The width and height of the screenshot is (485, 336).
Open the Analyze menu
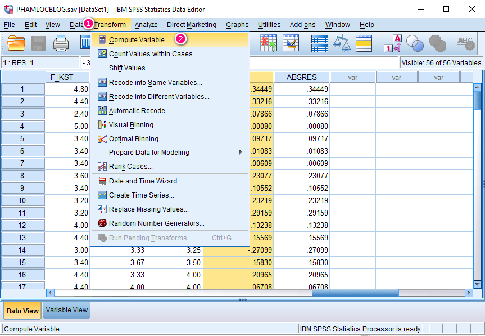point(146,24)
